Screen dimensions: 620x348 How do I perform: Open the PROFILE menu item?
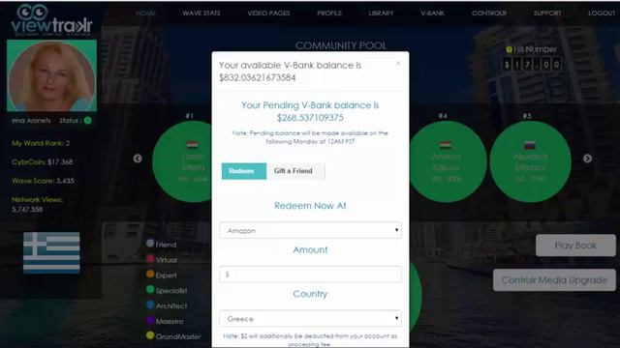(329, 13)
